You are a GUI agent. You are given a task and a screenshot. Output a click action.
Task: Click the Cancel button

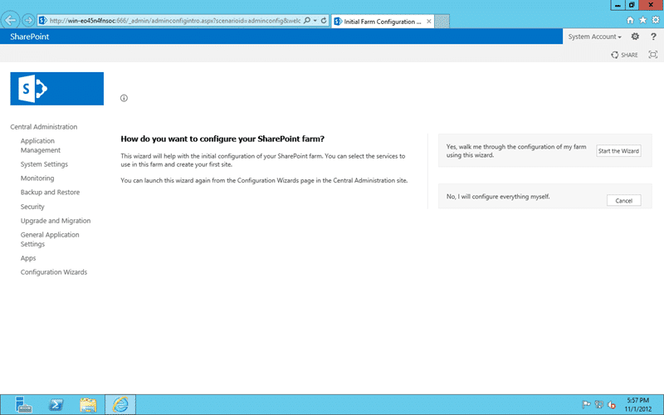[x=624, y=200]
